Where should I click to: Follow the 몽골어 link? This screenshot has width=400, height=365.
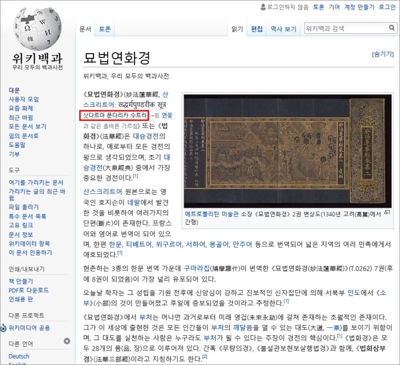[x=219, y=244]
